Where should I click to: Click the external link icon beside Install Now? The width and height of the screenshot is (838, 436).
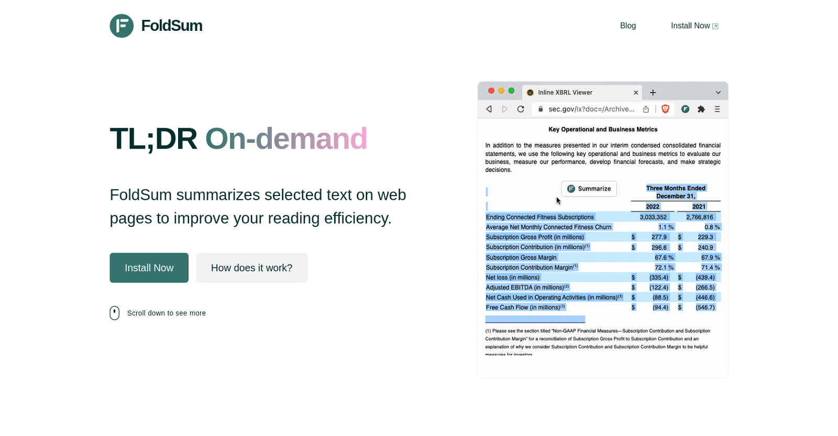[x=715, y=26]
